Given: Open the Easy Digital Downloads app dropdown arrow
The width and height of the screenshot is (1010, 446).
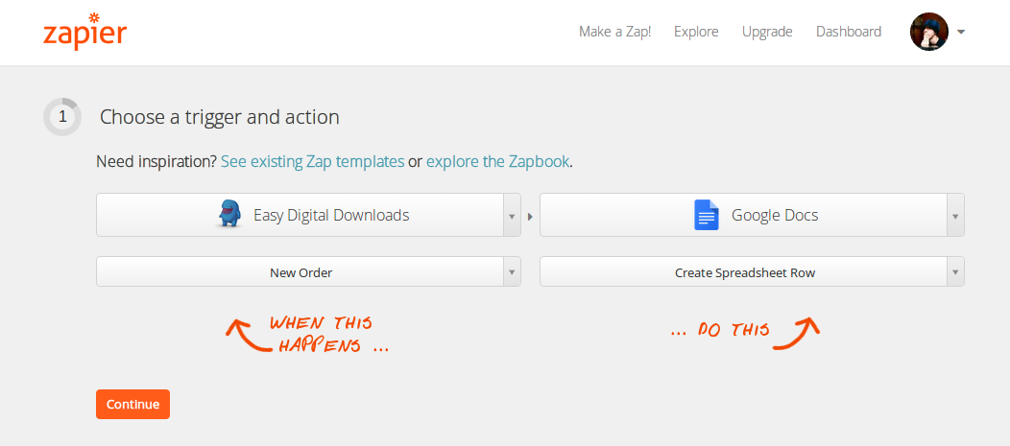Looking at the screenshot, I should (x=511, y=216).
